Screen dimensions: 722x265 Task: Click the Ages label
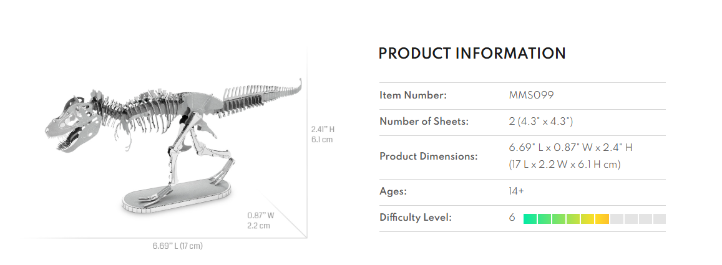pos(393,191)
